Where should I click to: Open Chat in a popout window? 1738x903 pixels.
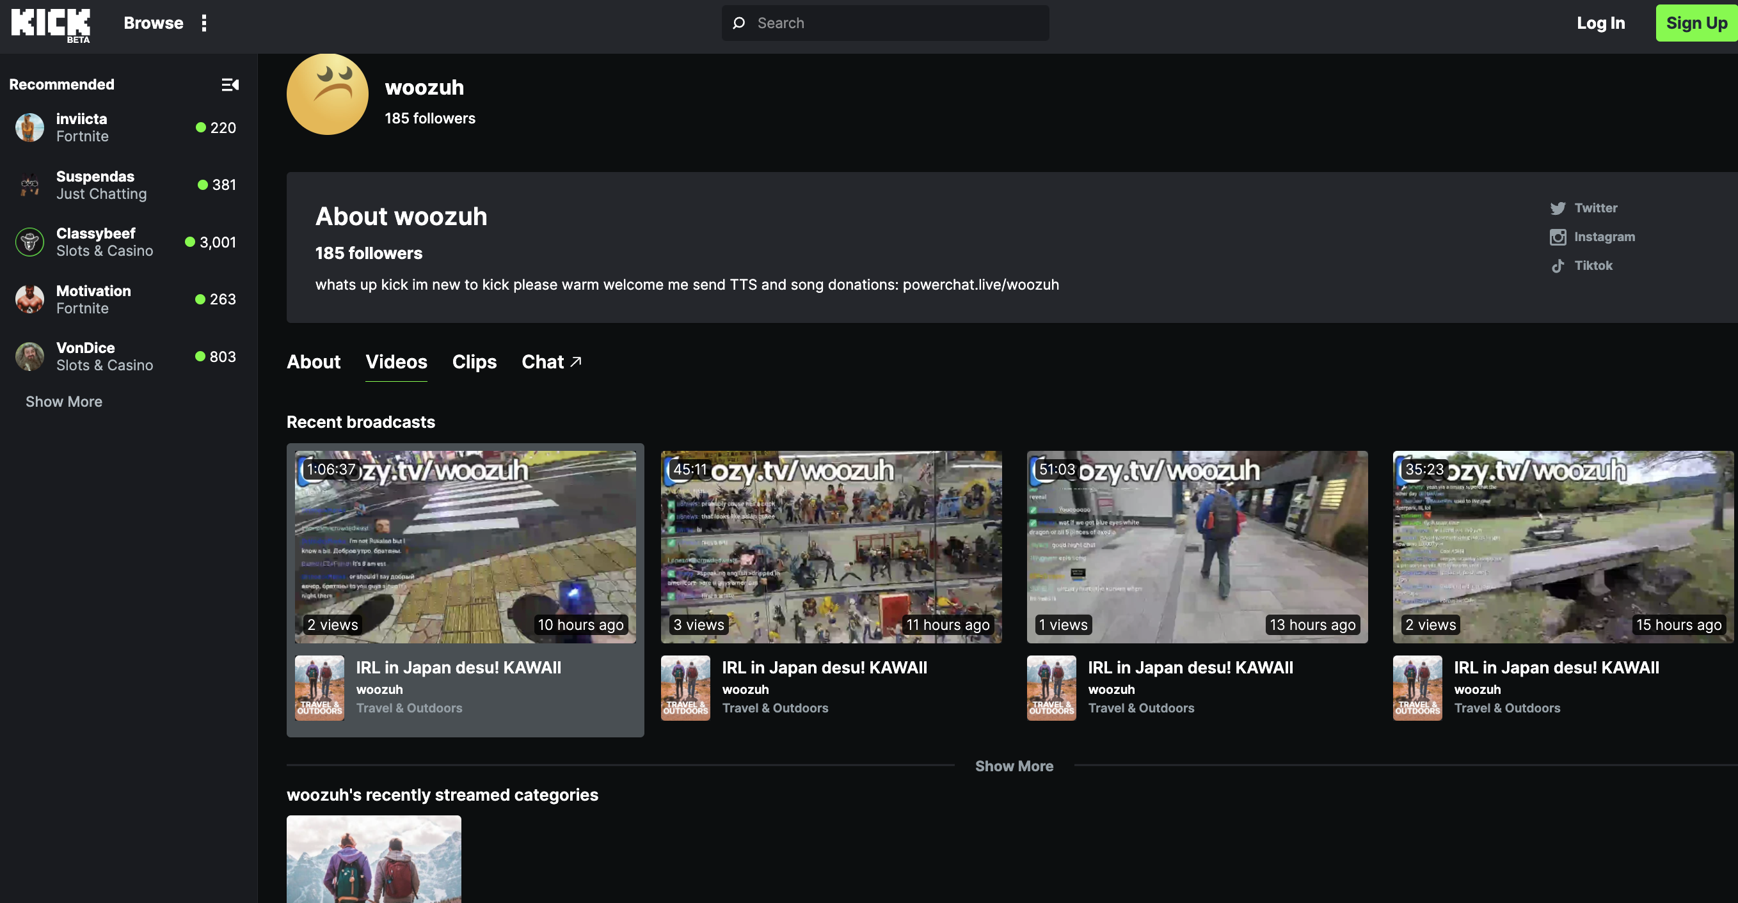[x=550, y=362]
